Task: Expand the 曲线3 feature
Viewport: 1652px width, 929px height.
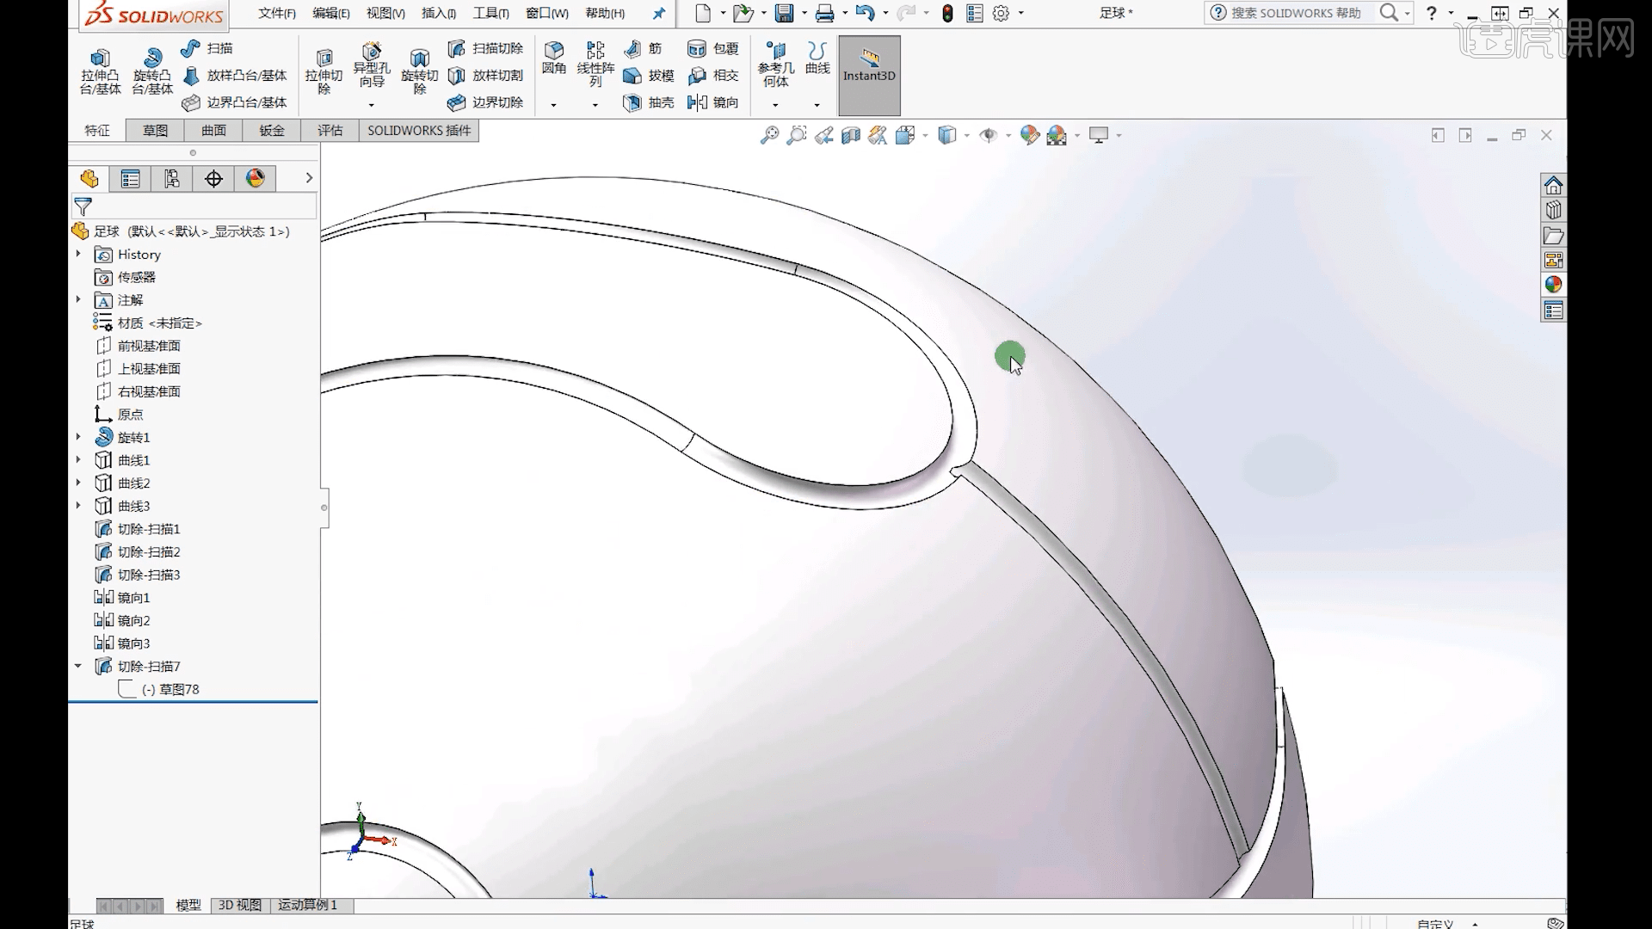Action: click(78, 505)
